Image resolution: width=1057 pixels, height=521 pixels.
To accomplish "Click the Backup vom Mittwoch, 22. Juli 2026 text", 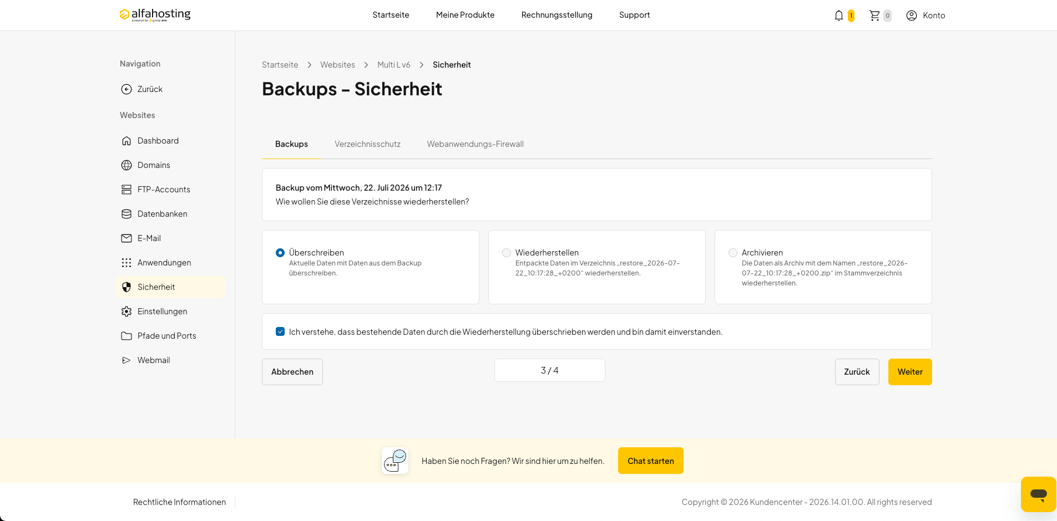I will coord(359,188).
